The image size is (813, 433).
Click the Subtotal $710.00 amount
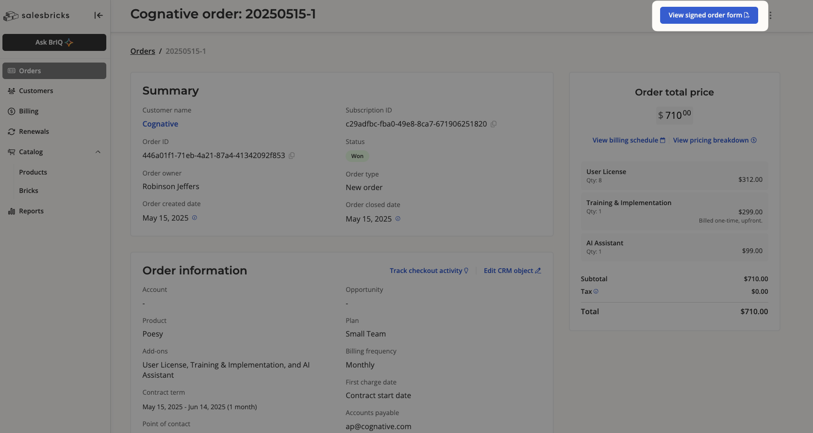[756, 279]
